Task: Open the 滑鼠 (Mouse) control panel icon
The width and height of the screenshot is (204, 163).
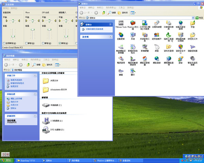Action: (157, 47)
